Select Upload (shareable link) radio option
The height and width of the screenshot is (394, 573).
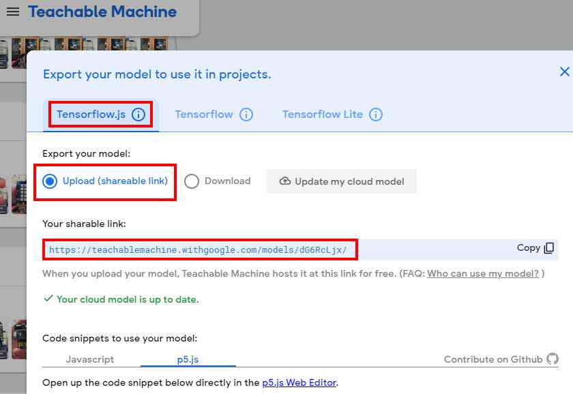(x=105, y=181)
